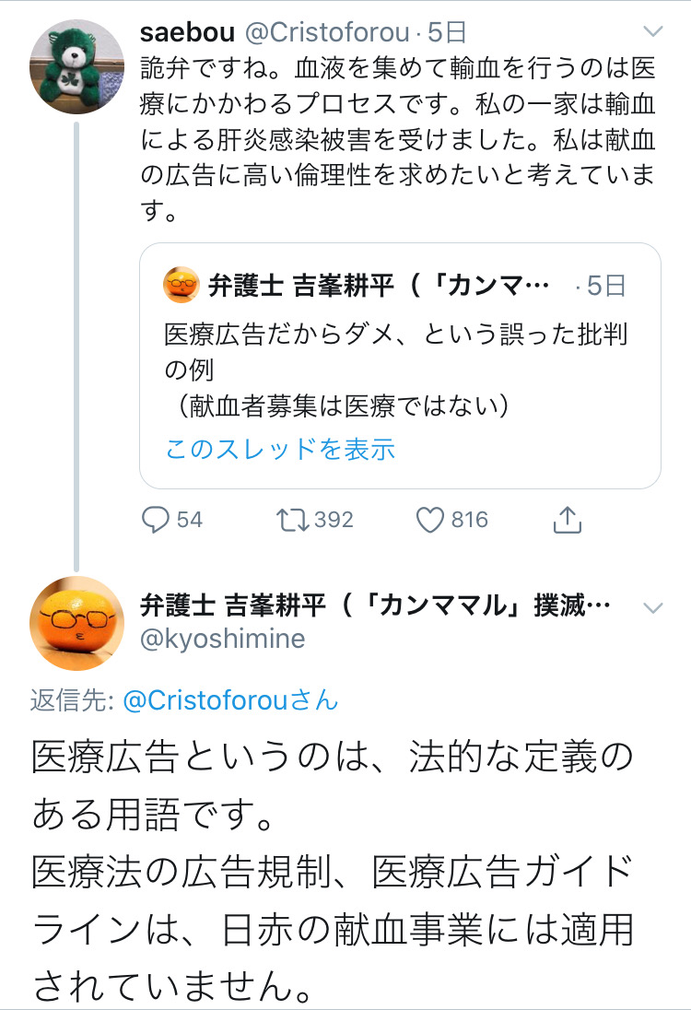Click the このスレッドを表示 link

click(x=280, y=449)
